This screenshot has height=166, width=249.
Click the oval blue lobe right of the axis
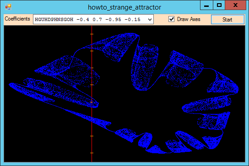pos(145,67)
